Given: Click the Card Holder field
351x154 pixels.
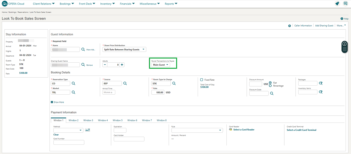Looking at the screenshot, I should 129,139.
